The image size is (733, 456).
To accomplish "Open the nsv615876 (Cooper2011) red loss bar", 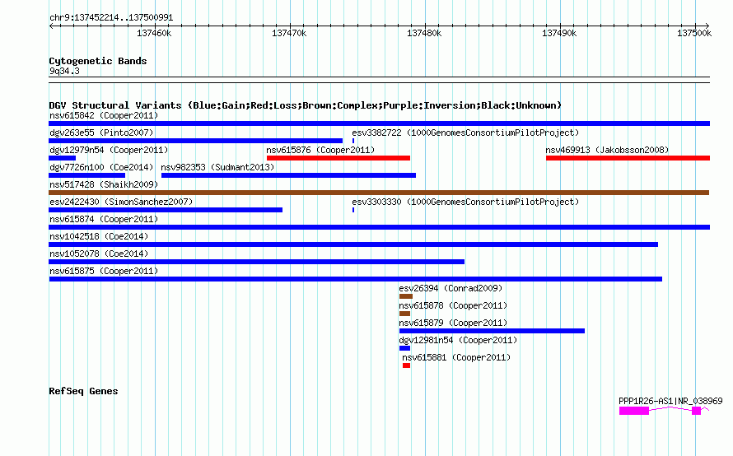I will point(338,158).
